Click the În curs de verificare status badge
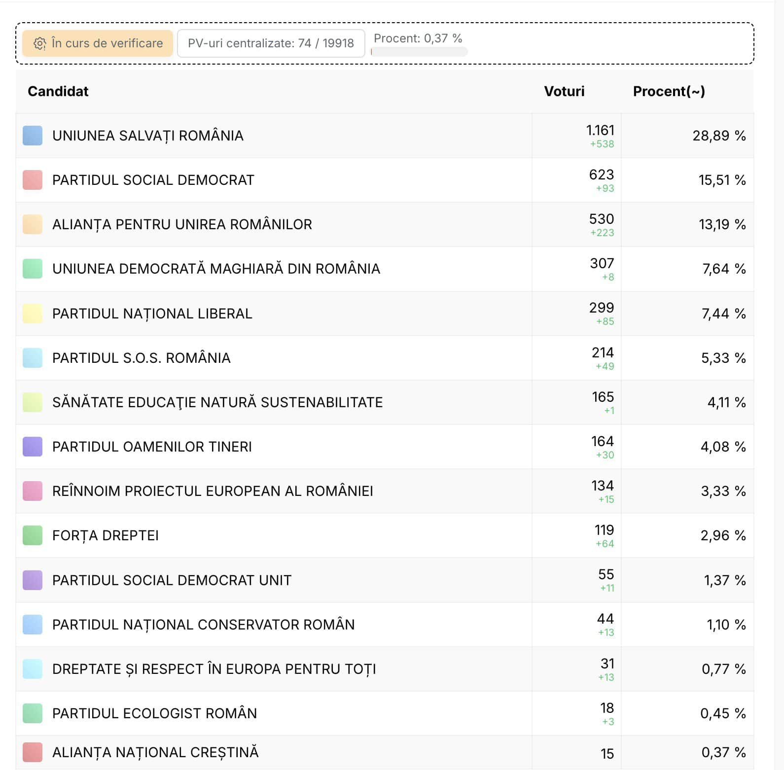The width and height of the screenshot is (784, 770). click(x=98, y=43)
